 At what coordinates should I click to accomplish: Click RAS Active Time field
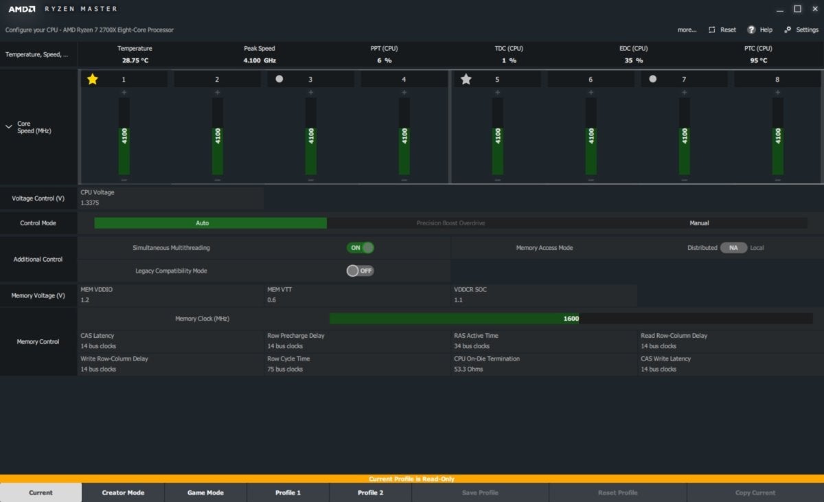tap(545, 341)
